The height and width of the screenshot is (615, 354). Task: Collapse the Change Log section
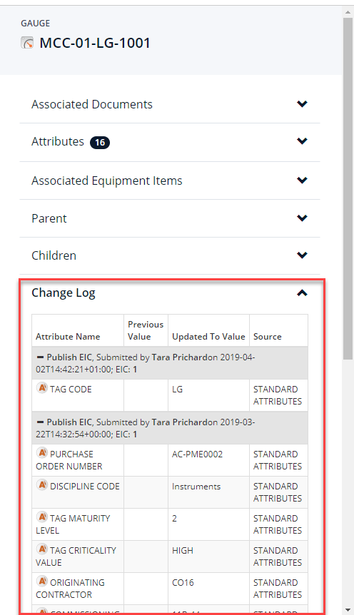[x=302, y=293]
